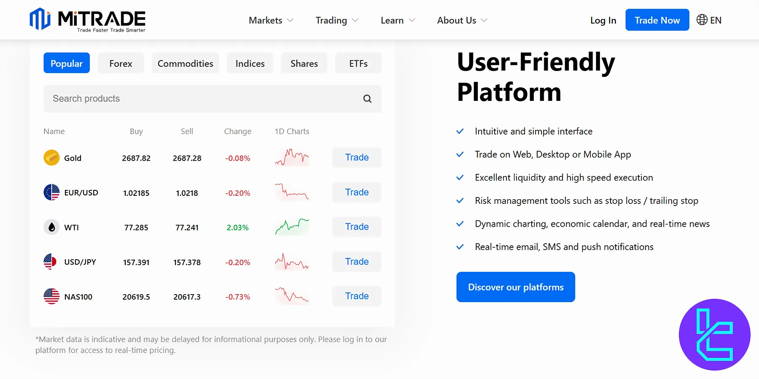759x379 pixels.
Task: Click the 1D Charts column header
Action: [292, 131]
